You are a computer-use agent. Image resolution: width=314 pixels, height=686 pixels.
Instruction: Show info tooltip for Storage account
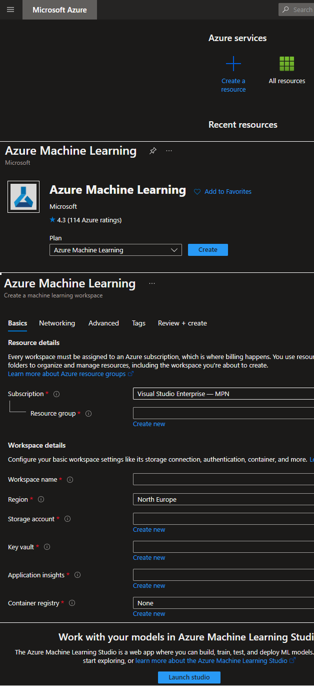(67, 519)
